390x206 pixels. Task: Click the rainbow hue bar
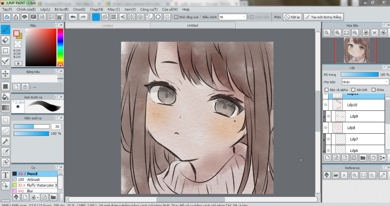tap(60, 47)
